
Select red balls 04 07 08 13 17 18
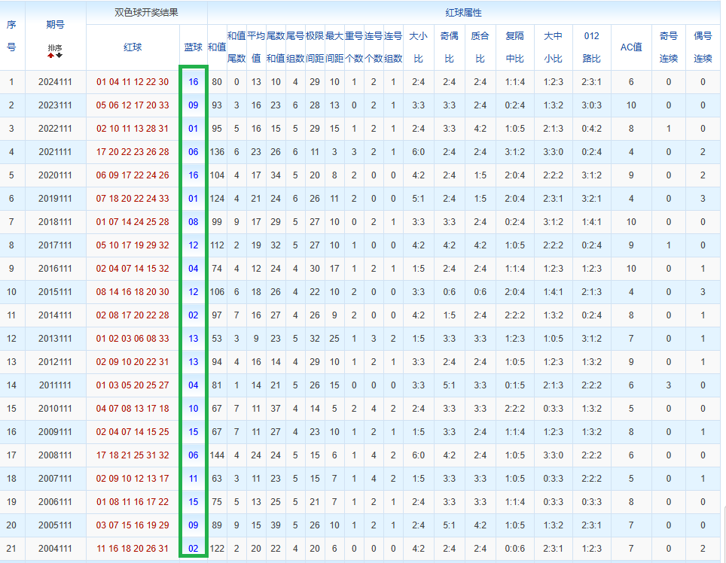133,409
